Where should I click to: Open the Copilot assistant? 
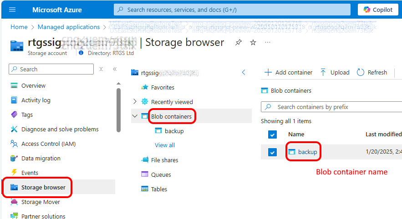point(378,10)
